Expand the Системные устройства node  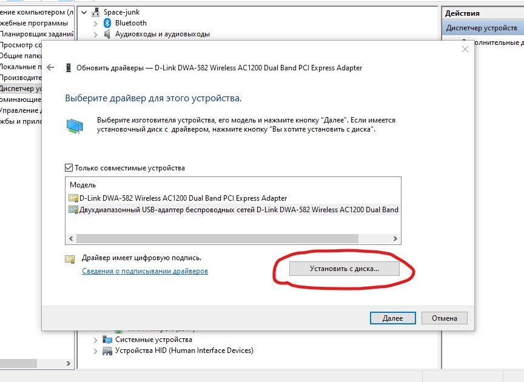[x=96, y=340]
